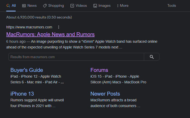Click the magnifier search button for macrumors.com
The width and height of the screenshot is (190, 118).
[152, 57]
